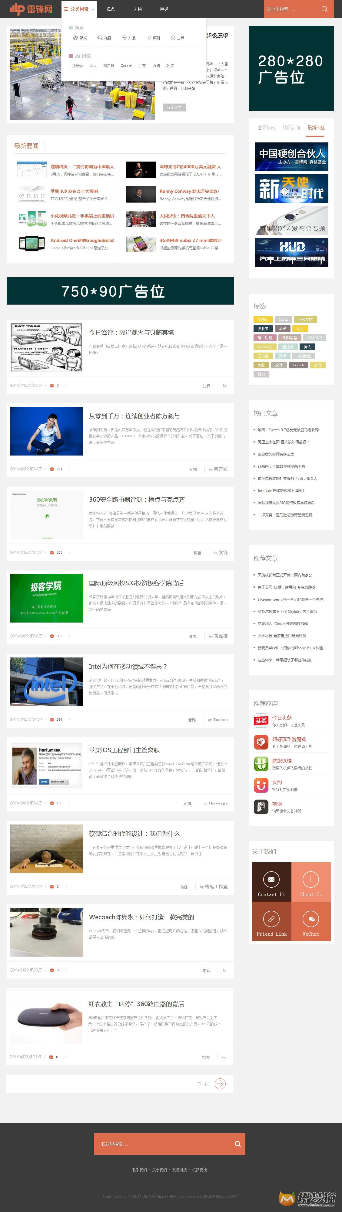Select the 亚马逊 hot tag in dropdown
342x1212 pixels.
pos(78,66)
